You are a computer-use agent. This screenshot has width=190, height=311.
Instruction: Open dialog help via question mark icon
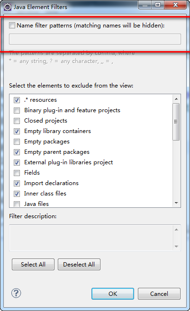(16, 293)
